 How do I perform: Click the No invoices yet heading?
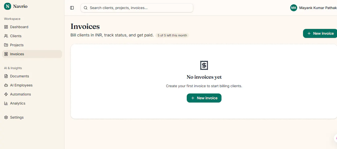pos(204,77)
